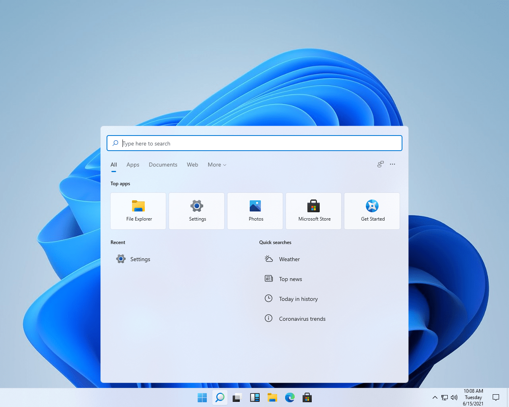Check the Coronavirus trends quick search
509x407 pixels.
pos(302,318)
